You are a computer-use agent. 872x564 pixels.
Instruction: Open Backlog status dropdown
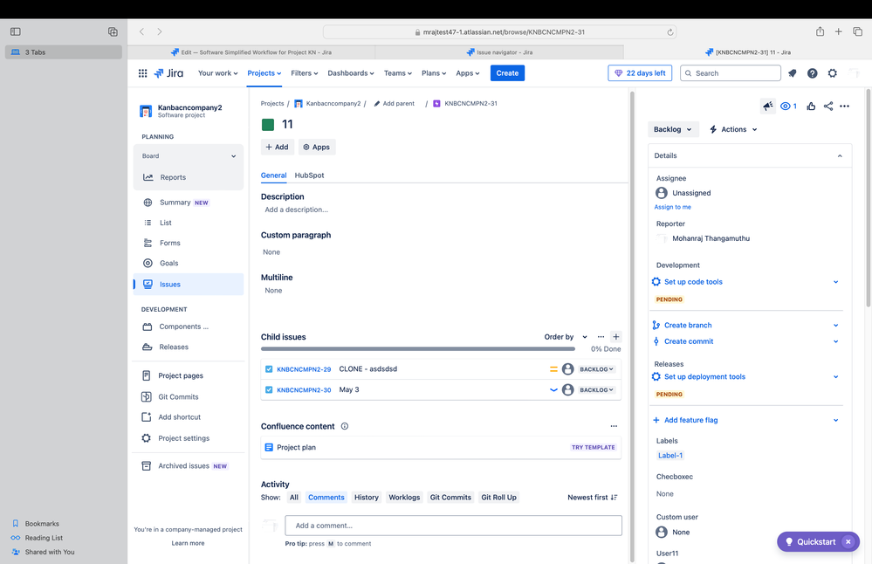point(673,129)
